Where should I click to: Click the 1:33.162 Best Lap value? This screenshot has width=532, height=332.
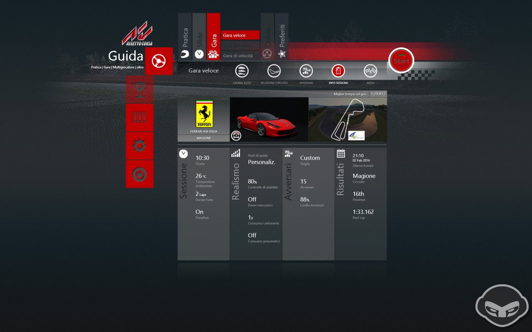(363, 212)
